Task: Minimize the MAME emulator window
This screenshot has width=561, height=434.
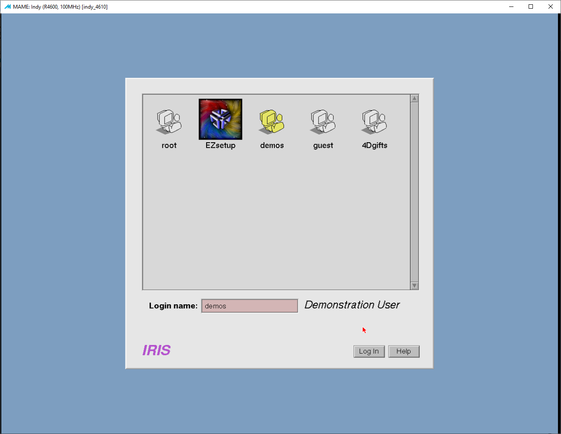Action: [511, 6]
